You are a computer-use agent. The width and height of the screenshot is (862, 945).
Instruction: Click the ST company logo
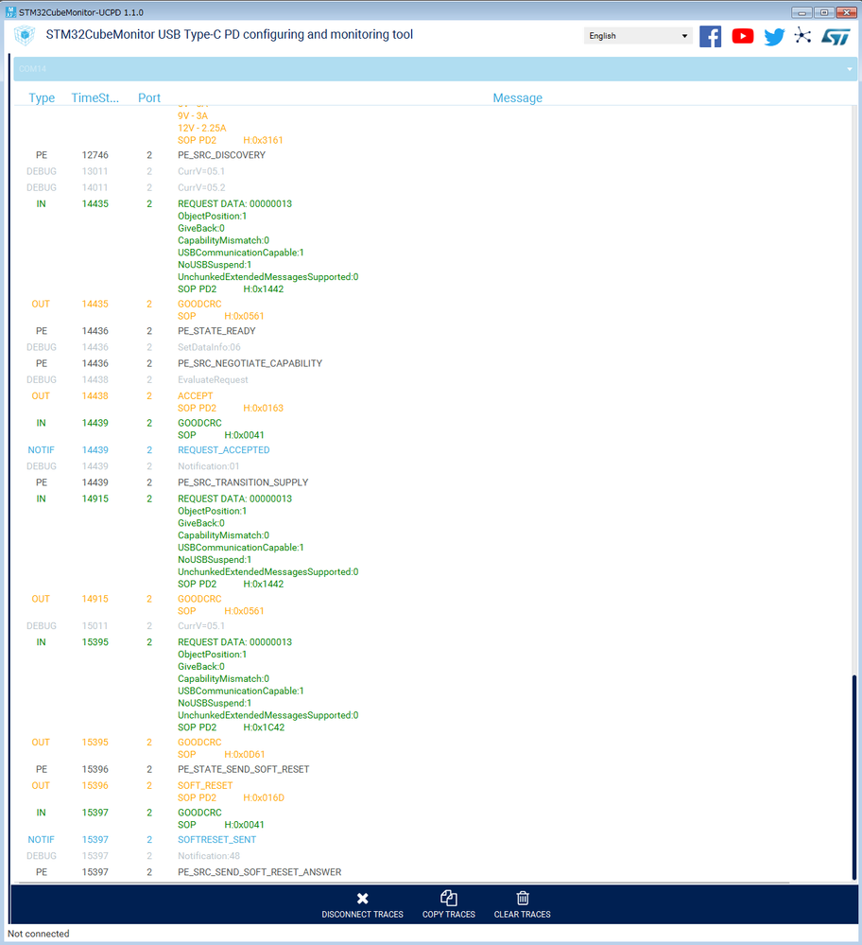coord(836,37)
